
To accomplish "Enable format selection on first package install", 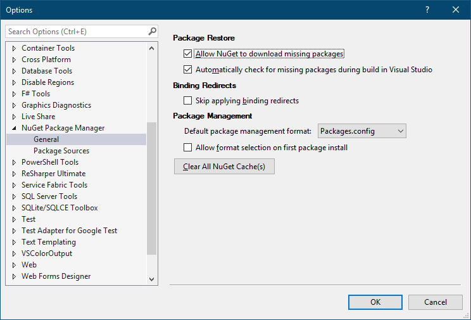I will point(188,148).
